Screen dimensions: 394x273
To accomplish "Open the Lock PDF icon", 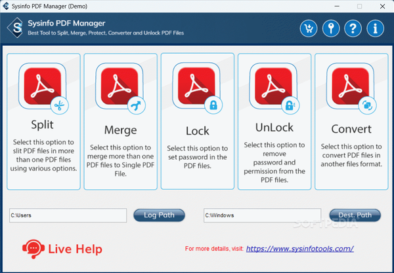I will [x=197, y=88].
